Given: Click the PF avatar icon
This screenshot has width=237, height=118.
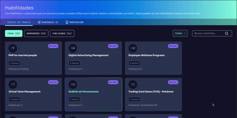Looking at the screenshot, I should click(13, 48).
